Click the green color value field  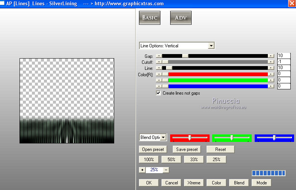point(284,80)
